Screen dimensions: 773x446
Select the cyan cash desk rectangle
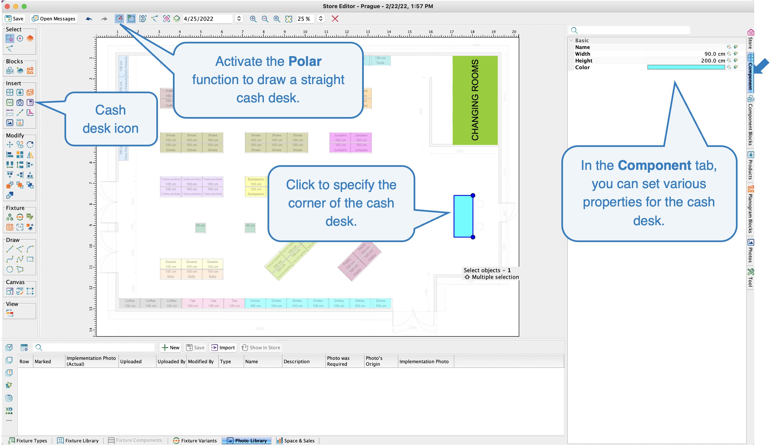tap(463, 216)
